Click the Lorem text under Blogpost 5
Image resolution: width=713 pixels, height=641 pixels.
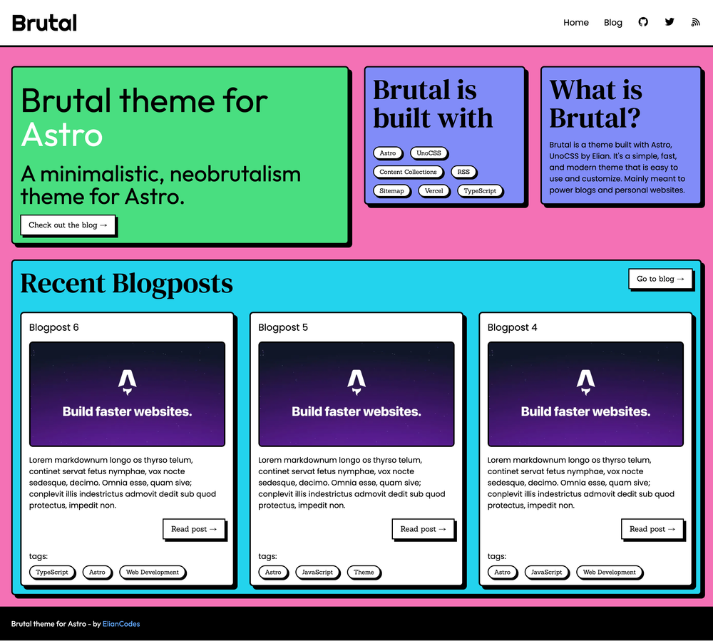[x=352, y=483]
